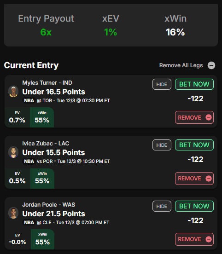Click the EV 0.7% box for Myles Turner
Screen dimensions: 222x254
pos(17,117)
